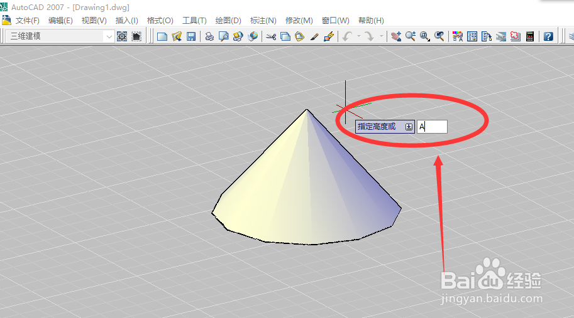Click the drawing document icon beside 文件 menu
The width and height of the screenshot is (574, 318).
point(6,20)
